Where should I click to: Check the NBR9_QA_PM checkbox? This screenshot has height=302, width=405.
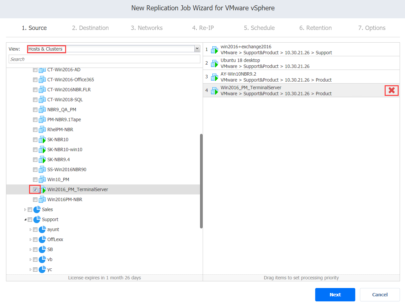coord(35,110)
